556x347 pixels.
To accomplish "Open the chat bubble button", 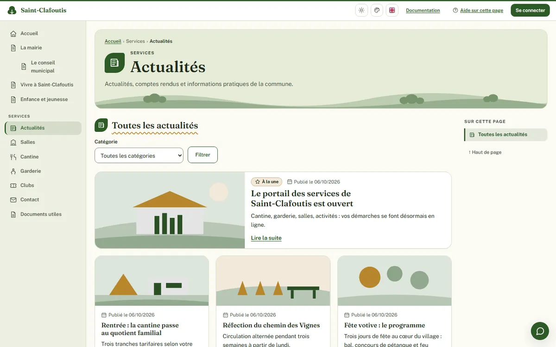I will click(x=540, y=331).
